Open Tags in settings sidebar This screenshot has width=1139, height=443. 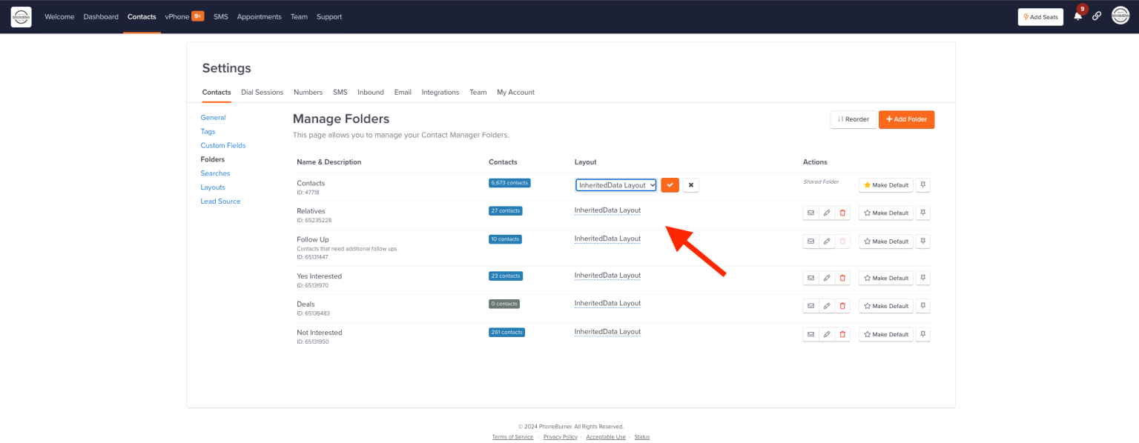coord(208,132)
